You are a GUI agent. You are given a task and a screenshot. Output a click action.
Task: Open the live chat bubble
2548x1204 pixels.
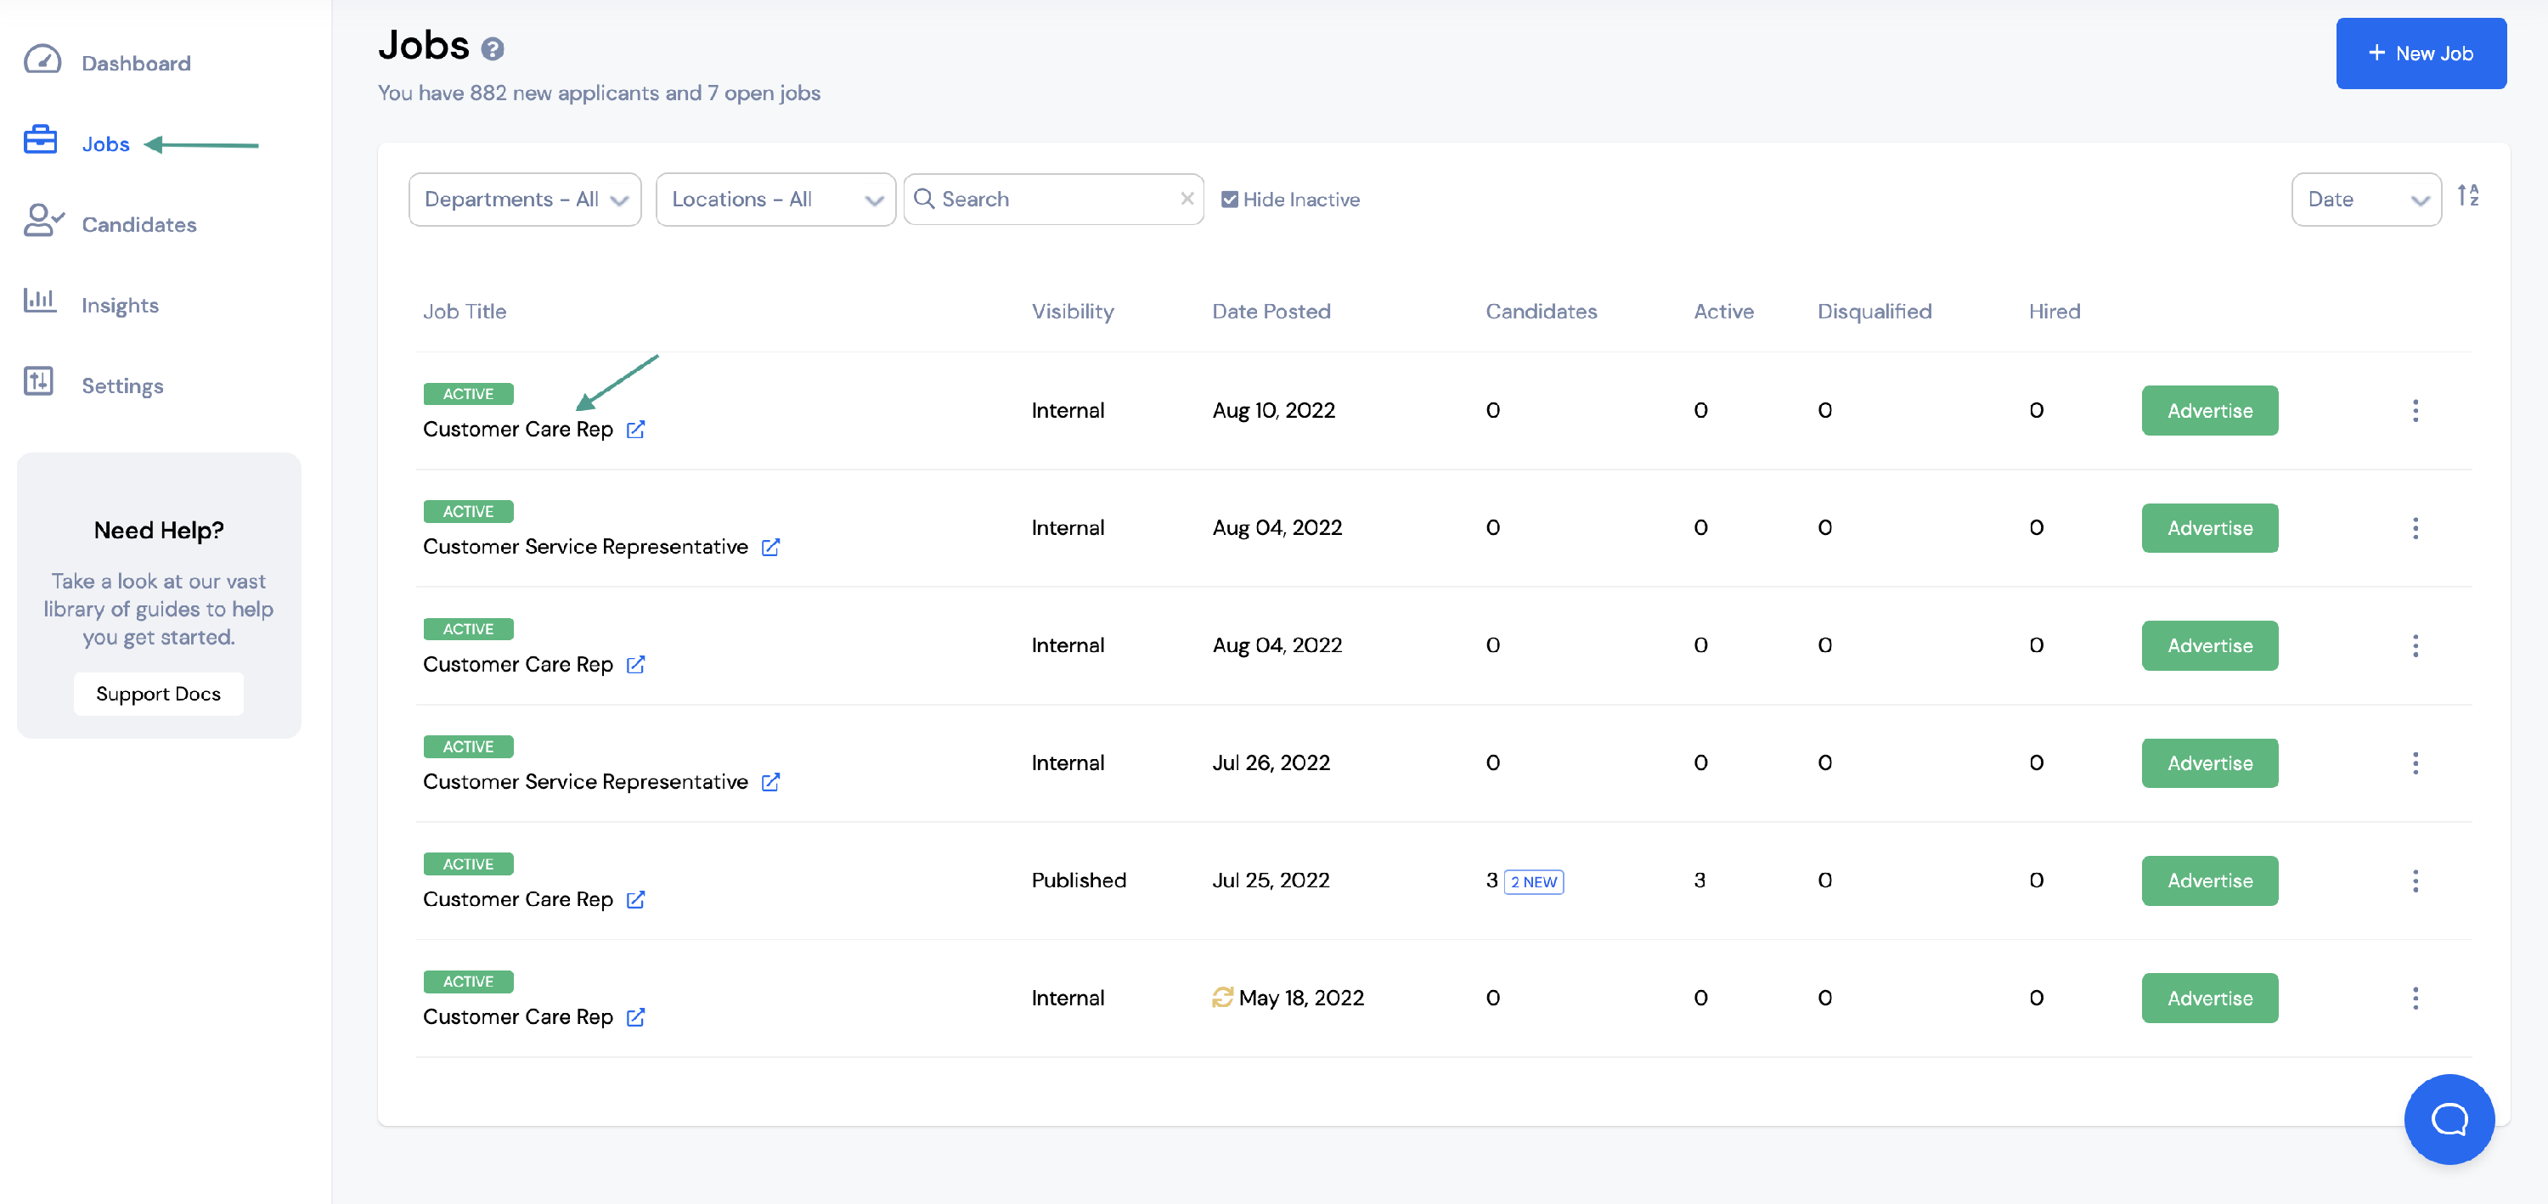click(2449, 1120)
